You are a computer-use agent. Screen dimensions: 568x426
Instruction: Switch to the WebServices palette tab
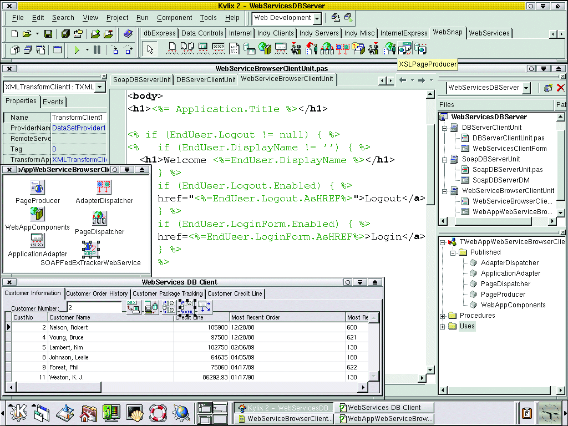[x=489, y=33]
